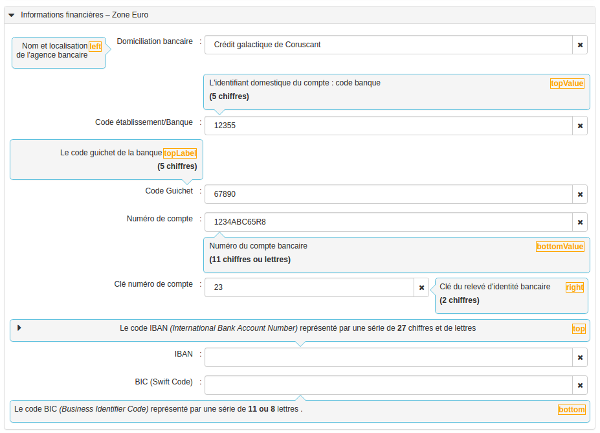Clear the Domiciliation bancaire field
The image size is (600, 433).
(580, 45)
